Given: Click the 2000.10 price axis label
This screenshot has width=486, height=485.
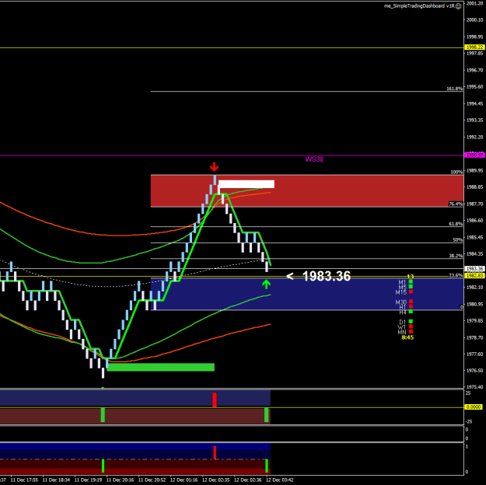Looking at the screenshot, I should 474,20.
